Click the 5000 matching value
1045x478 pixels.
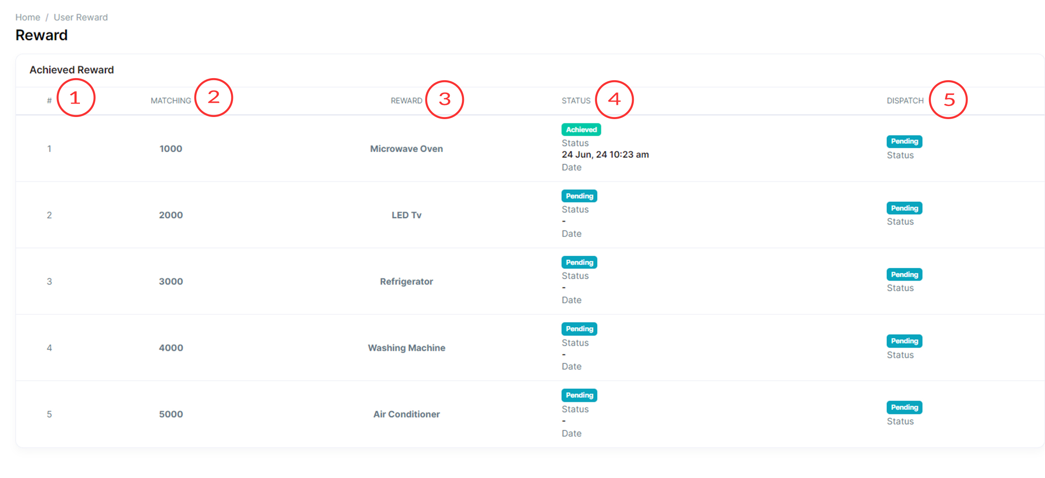[171, 414]
